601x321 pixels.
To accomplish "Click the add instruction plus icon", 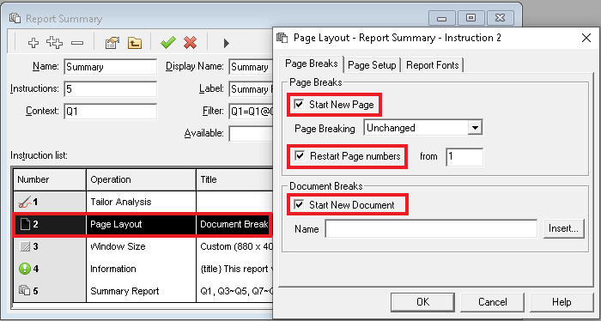I will (x=33, y=43).
